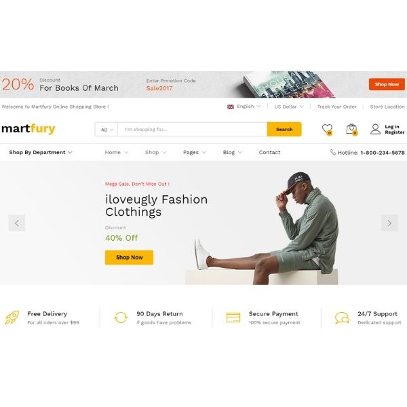Viewport: 407px width, 407px height.
Task: Select the Contact menu item
Action: point(269,153)
